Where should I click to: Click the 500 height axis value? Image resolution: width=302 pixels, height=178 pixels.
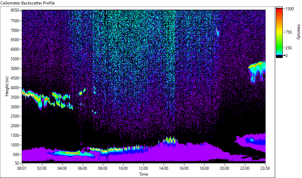pos(16,155)
